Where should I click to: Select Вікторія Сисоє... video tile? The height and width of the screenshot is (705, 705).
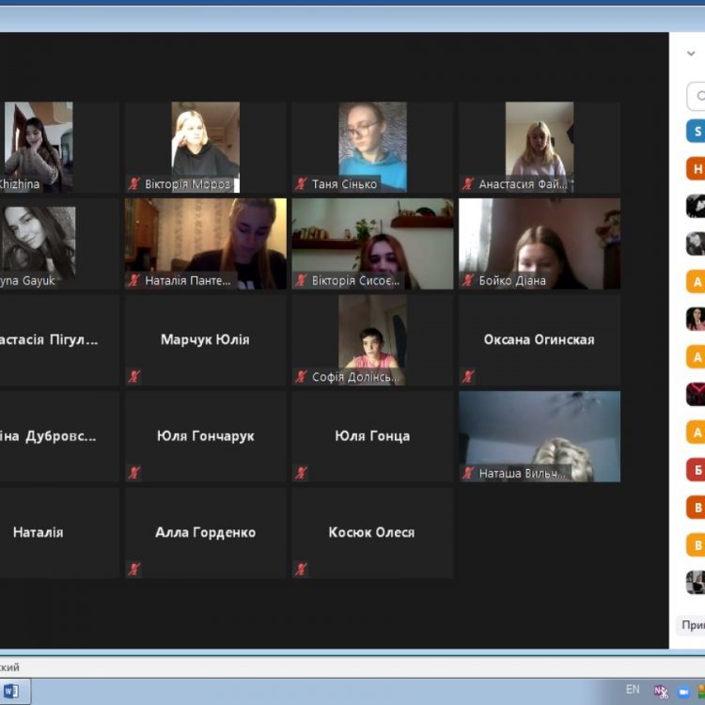coord(372,243)
